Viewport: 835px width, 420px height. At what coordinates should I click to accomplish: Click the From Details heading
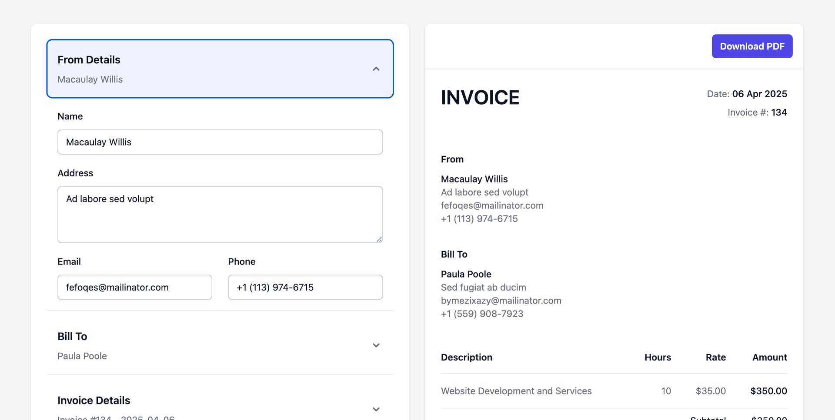click(x=89, y=60)
